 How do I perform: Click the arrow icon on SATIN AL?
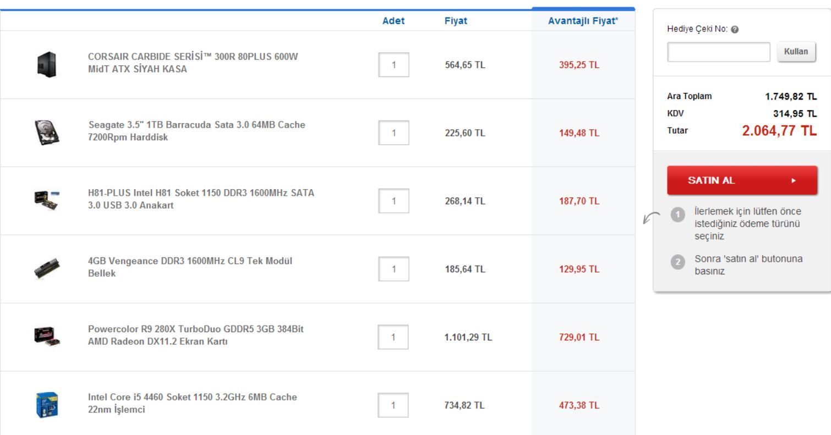(x=793, y=180)
